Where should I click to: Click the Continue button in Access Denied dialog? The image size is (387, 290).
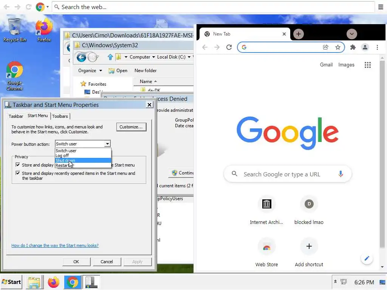click(x=182, y=173)
